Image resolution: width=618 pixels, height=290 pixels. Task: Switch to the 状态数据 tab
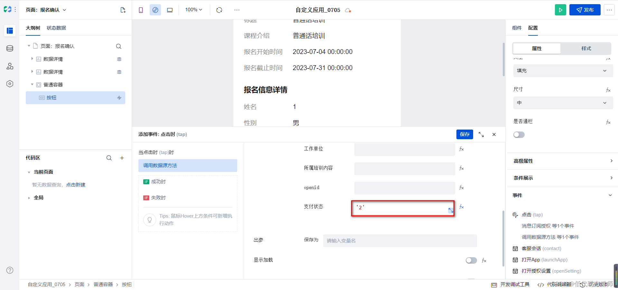click(x=56, y=28)
